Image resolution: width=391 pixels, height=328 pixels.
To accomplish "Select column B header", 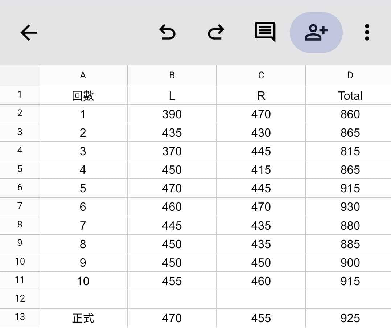I will (x=172, y=75).
